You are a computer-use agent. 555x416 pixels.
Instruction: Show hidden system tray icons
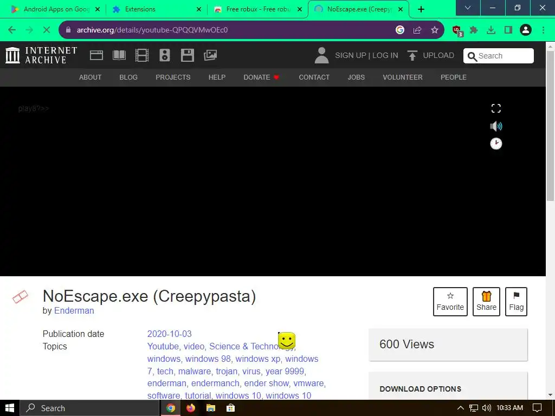click(461, 408)
